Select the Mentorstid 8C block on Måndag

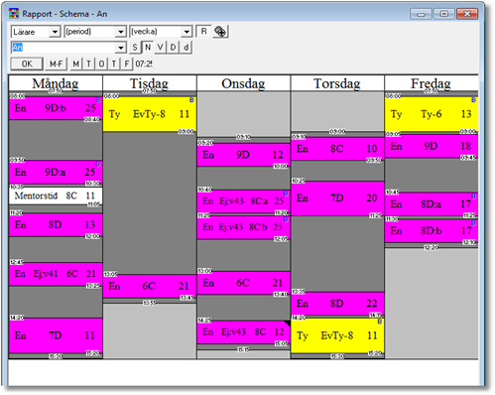pos(56,196)
